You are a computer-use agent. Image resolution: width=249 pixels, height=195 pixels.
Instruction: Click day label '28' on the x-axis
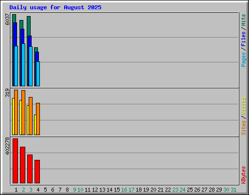point(212,190)
